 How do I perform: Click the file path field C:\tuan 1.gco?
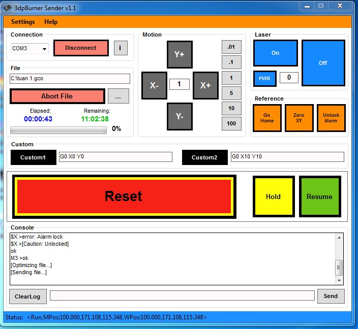[70, 78]
